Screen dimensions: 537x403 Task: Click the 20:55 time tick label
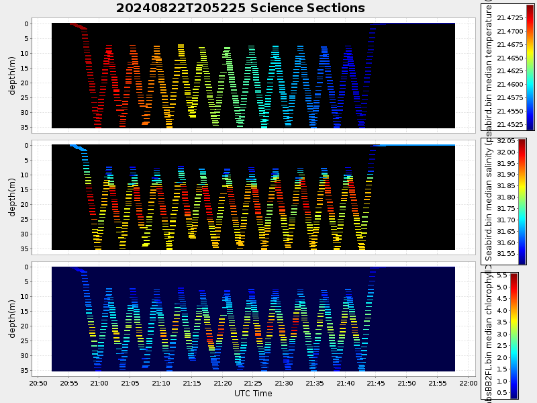(x=69, y=383)
